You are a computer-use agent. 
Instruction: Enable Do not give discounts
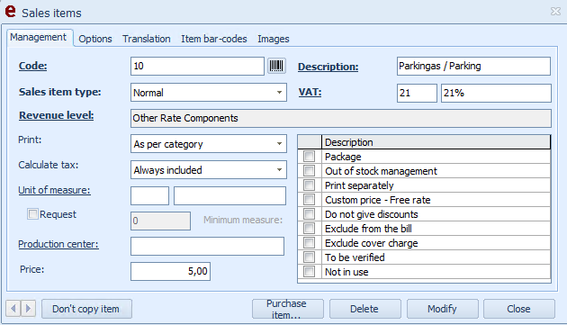(x=310, y=214)
